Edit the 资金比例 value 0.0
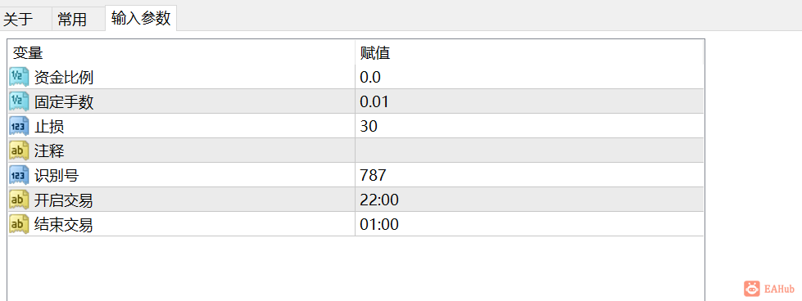The image size is (802, 301). (529, 77)
